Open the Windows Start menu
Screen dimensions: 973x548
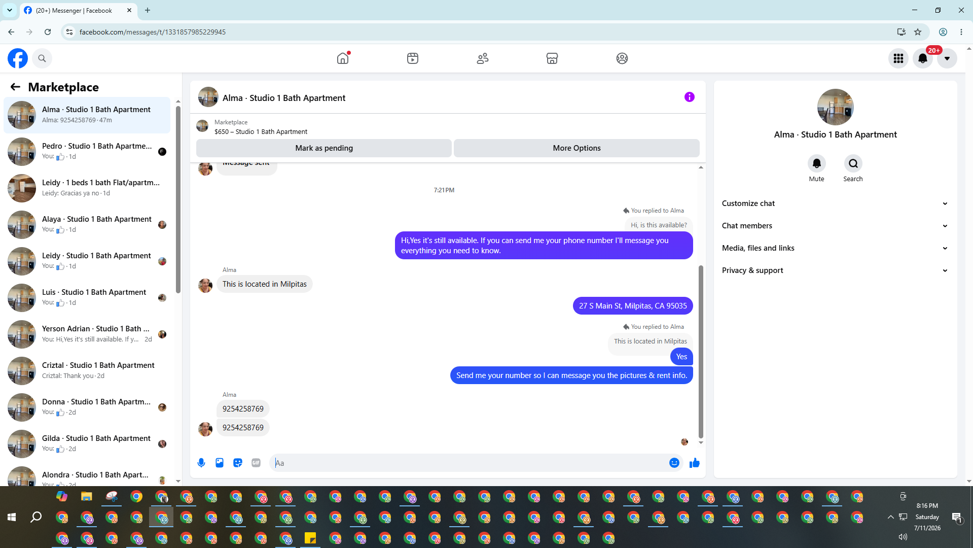[12, 517]
